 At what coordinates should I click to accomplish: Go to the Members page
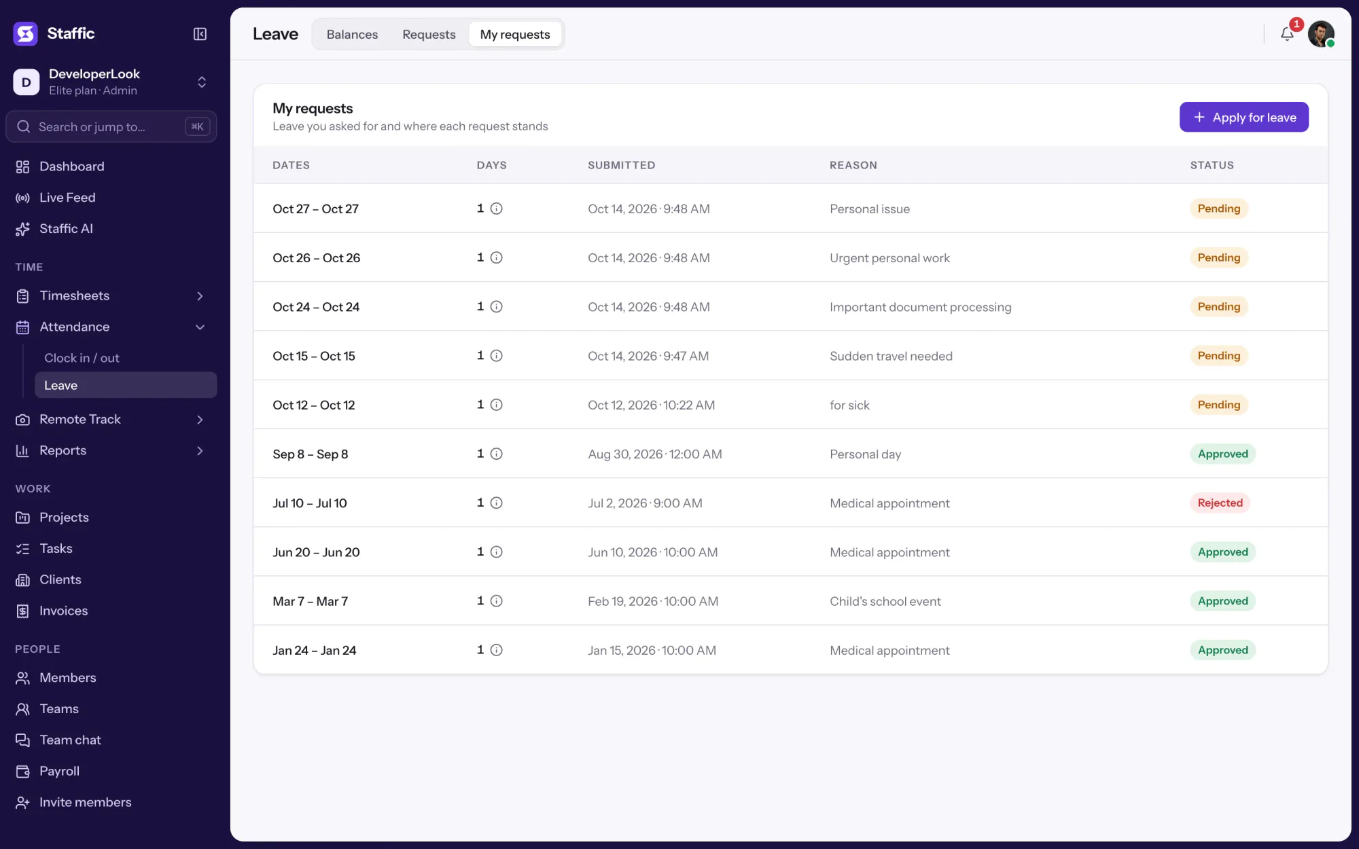click(x=111, y=678)
